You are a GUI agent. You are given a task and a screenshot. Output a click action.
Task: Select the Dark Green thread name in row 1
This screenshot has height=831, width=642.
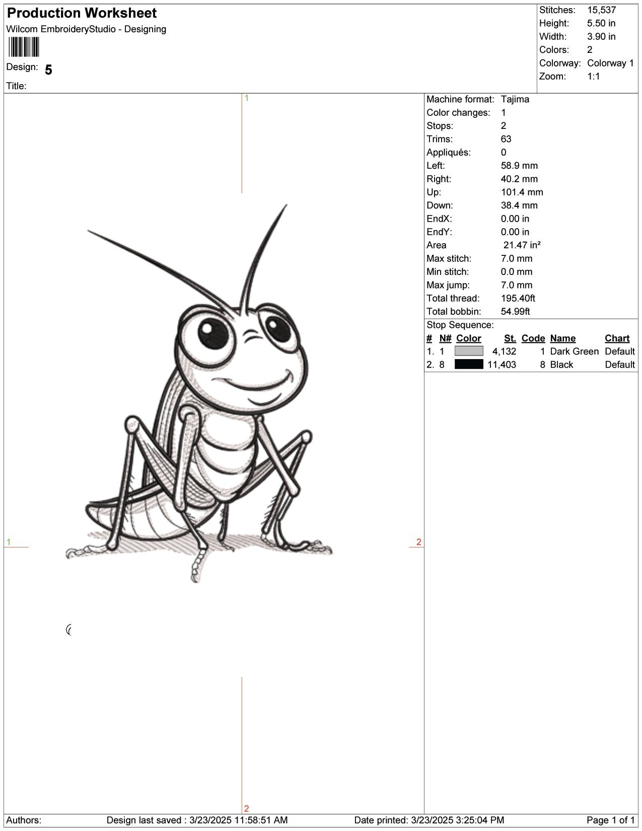[x=574, y=352]
